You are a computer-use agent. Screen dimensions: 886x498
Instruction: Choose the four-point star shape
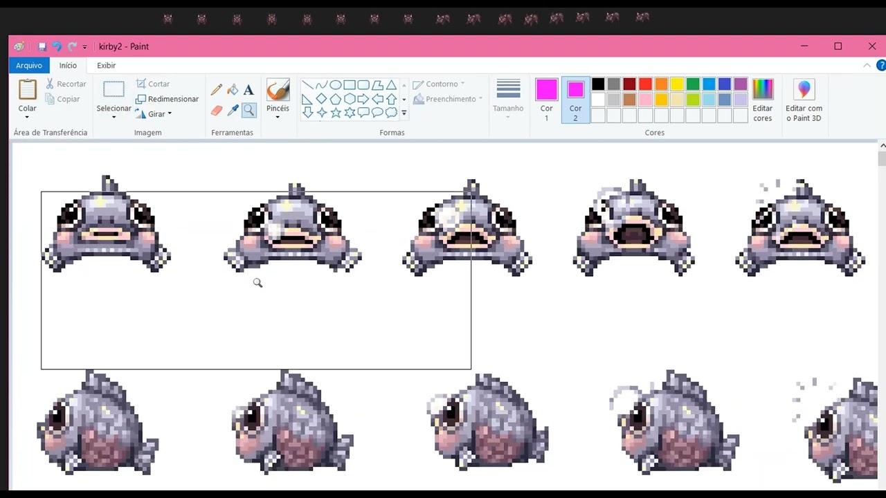click(321, 112)
